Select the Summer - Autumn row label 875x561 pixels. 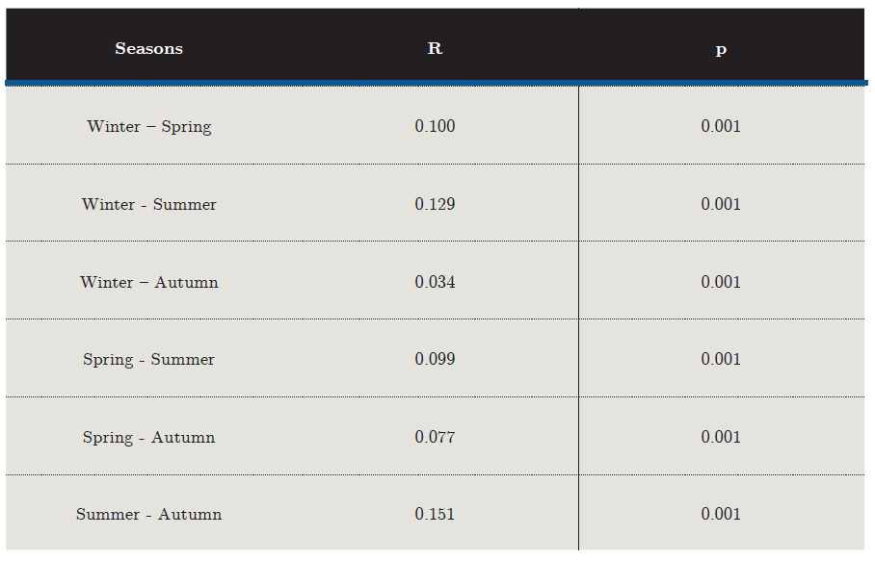[149, 515]
